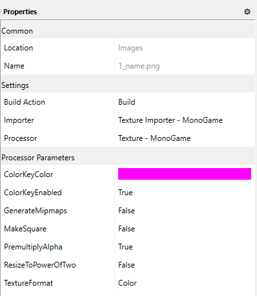The image size is (257, 296).
Task: Open the ColorKeyColor magenta swatch picker
Action: coord(185,174)
